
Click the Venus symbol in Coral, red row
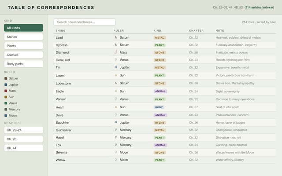[116, 60]
